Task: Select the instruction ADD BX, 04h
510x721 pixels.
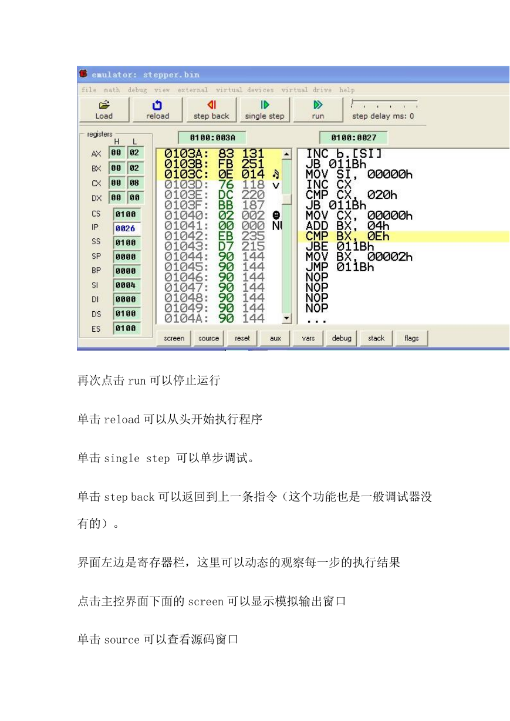Action: click(x=347, y=225)
